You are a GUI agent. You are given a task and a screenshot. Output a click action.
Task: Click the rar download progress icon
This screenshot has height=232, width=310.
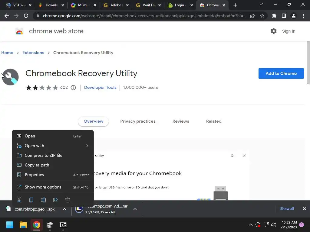tap(79, 209)
